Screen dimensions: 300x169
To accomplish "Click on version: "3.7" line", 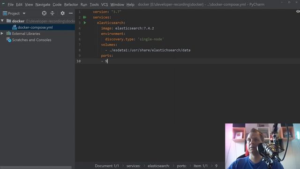I will point(107,12).
